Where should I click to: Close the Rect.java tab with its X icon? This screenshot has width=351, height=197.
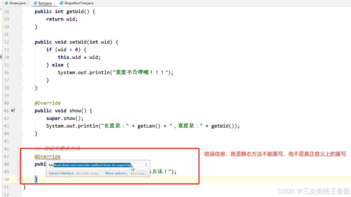(54, 3)
